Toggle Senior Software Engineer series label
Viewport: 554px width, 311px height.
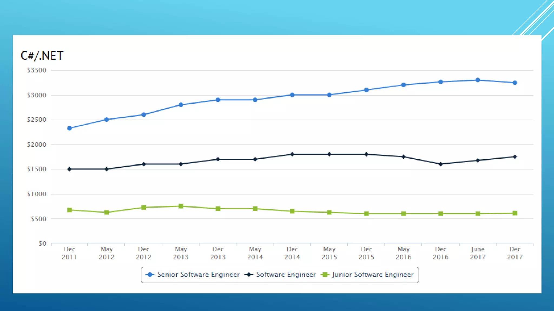(198, 275)
